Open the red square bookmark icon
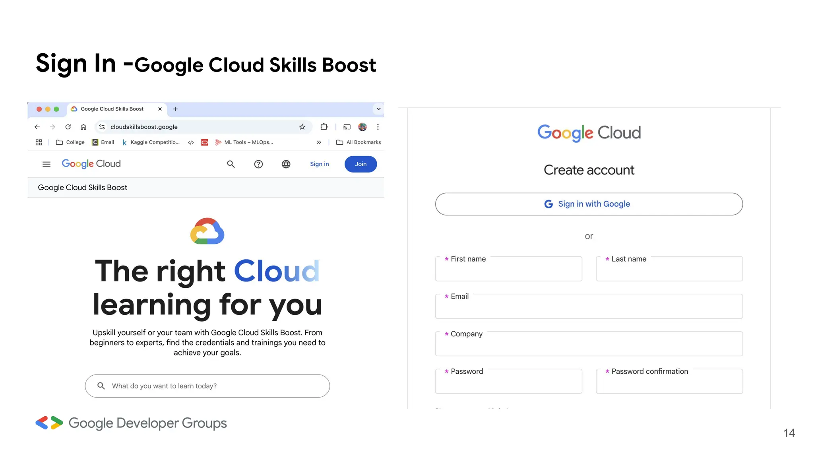This screenshot has width=814, height=458. (205, 142)
